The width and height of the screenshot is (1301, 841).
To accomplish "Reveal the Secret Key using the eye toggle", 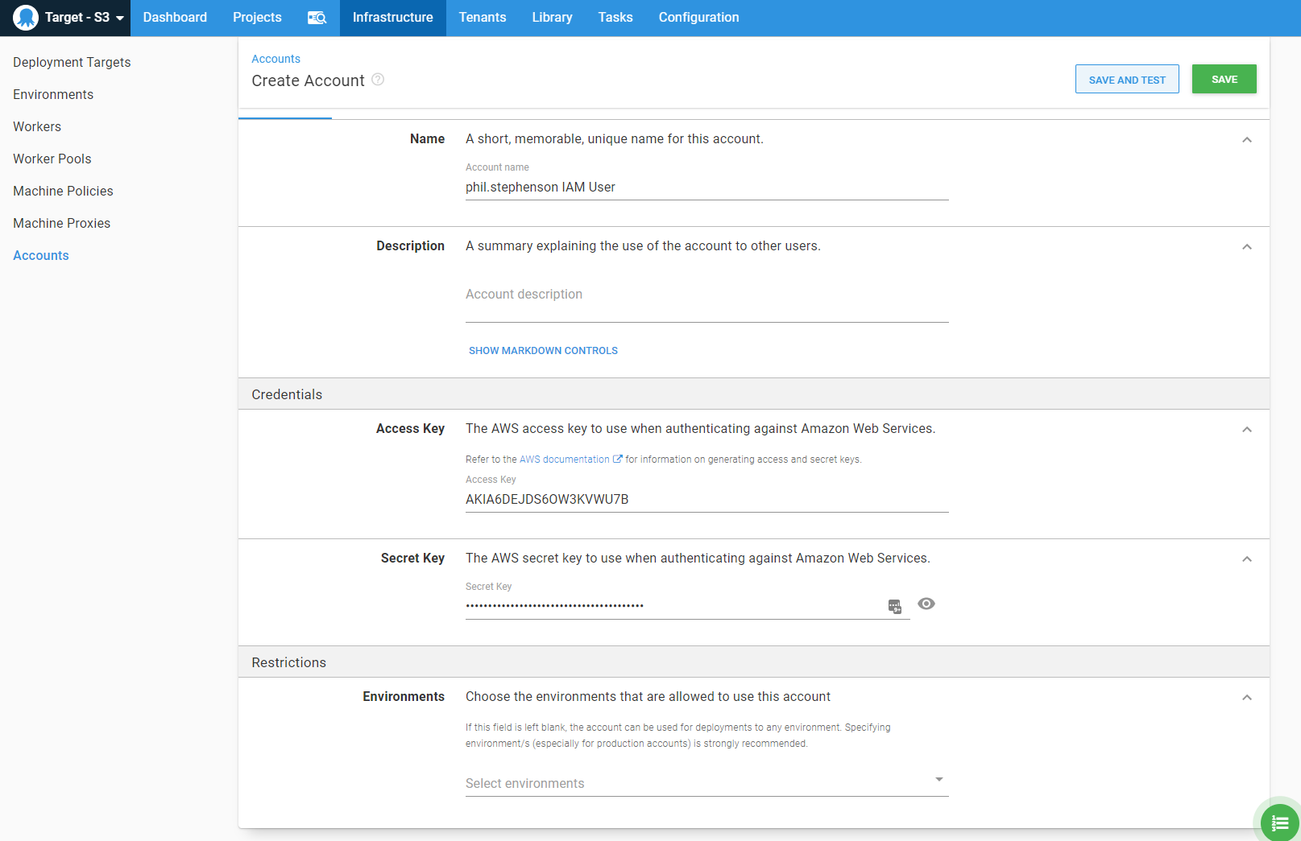I will point(926,604).
